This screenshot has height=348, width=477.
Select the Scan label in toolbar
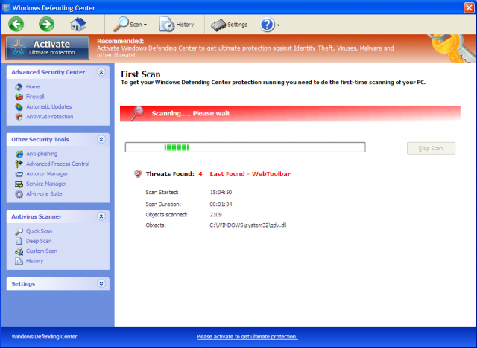pyautogui.click(x=136, y=25)
